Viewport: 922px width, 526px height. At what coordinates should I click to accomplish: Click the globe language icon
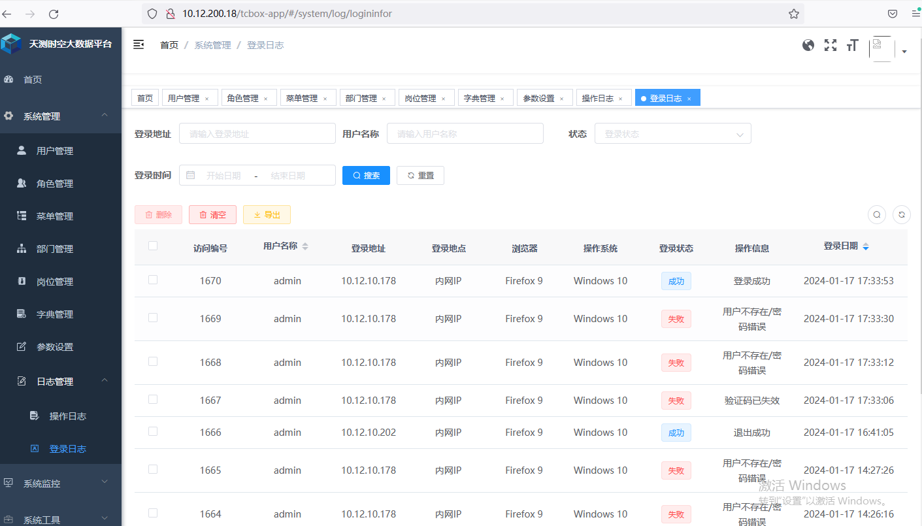(808, 45)
